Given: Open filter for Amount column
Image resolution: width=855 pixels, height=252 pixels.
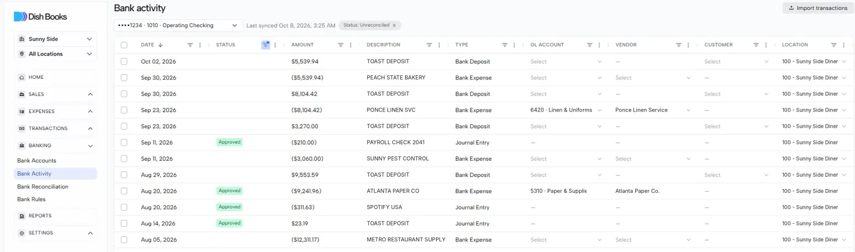Looking at the screenshot, I should [x=340, y=45].
